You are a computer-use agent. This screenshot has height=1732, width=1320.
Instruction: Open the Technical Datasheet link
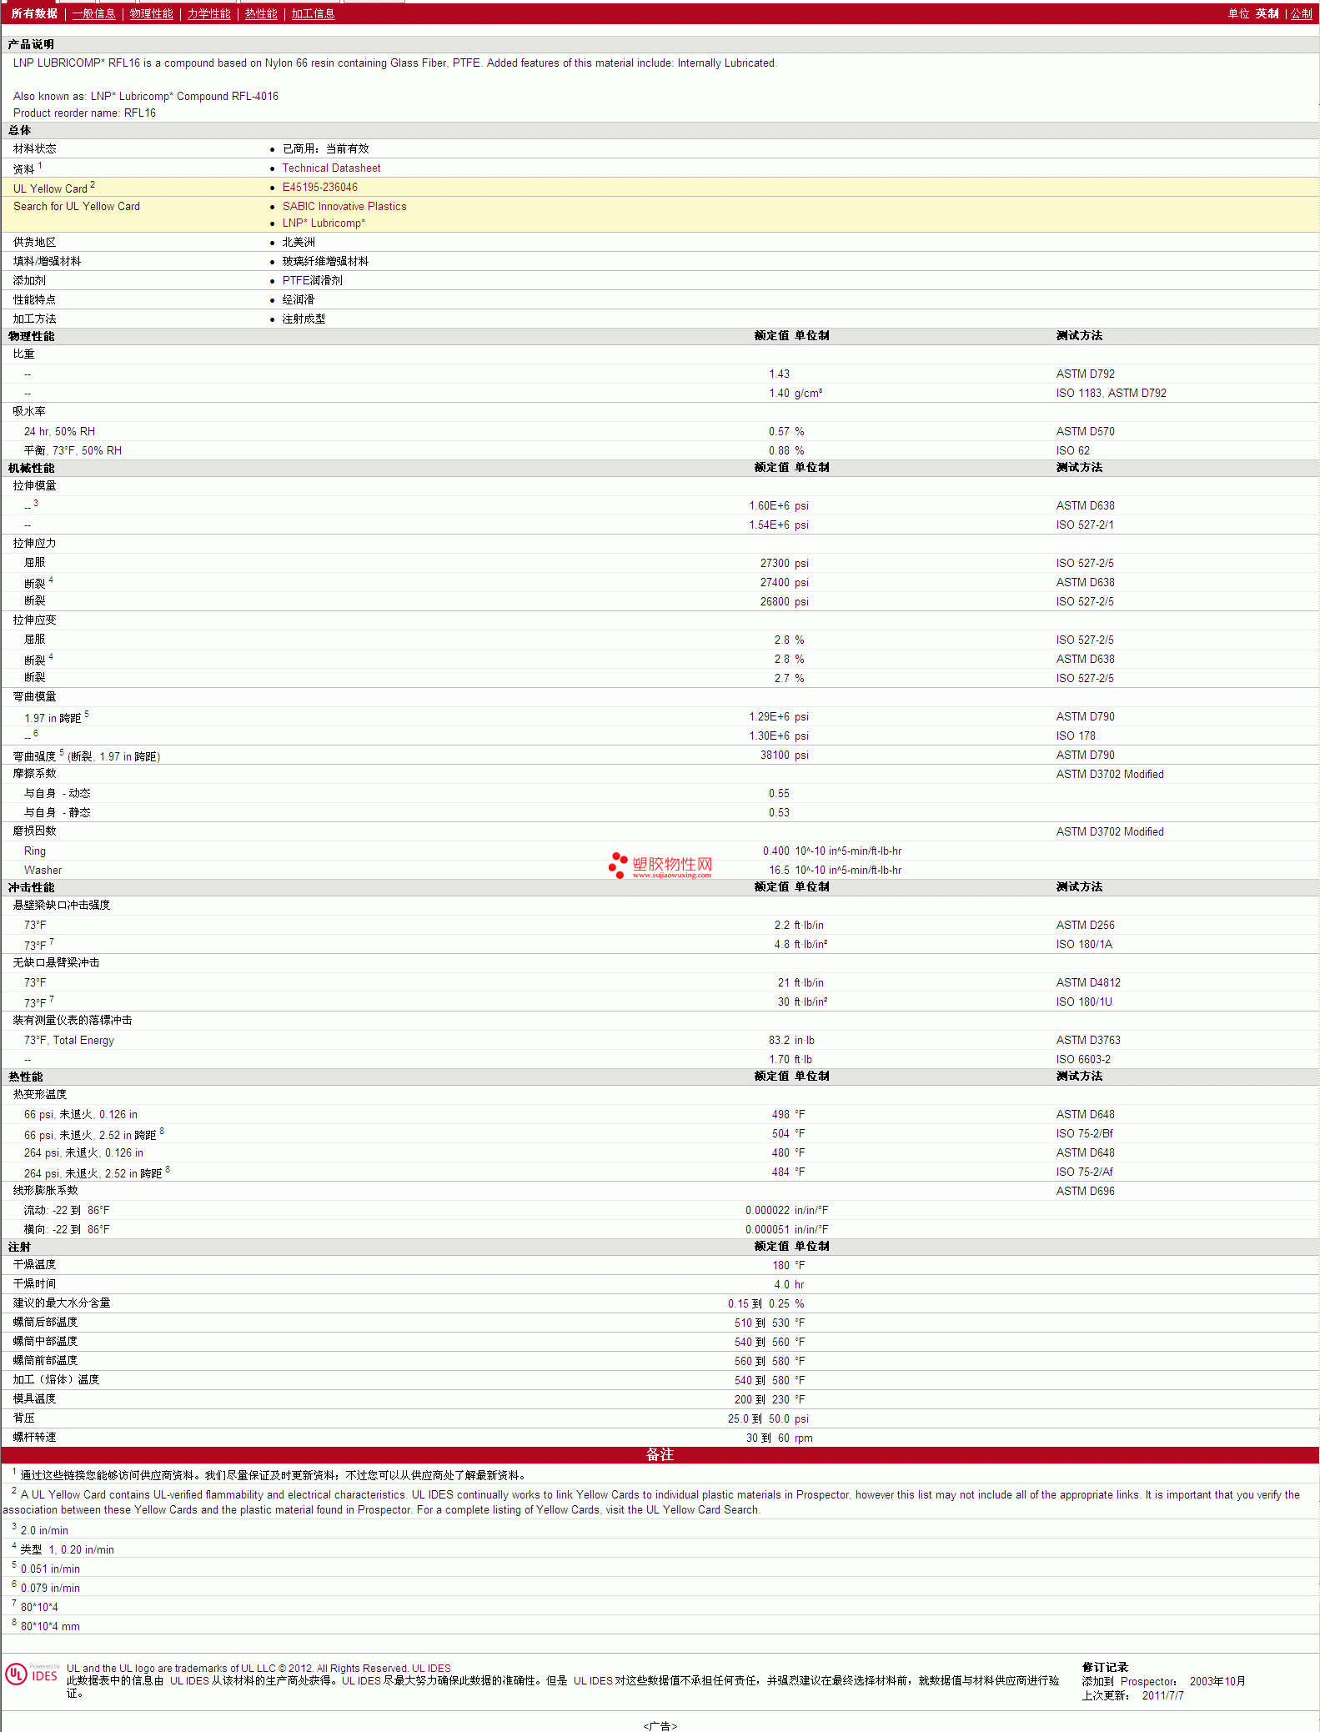tap(331, 168)
